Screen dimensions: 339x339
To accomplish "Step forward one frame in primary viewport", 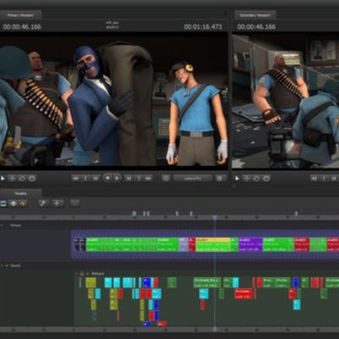I will pos(129,179).
